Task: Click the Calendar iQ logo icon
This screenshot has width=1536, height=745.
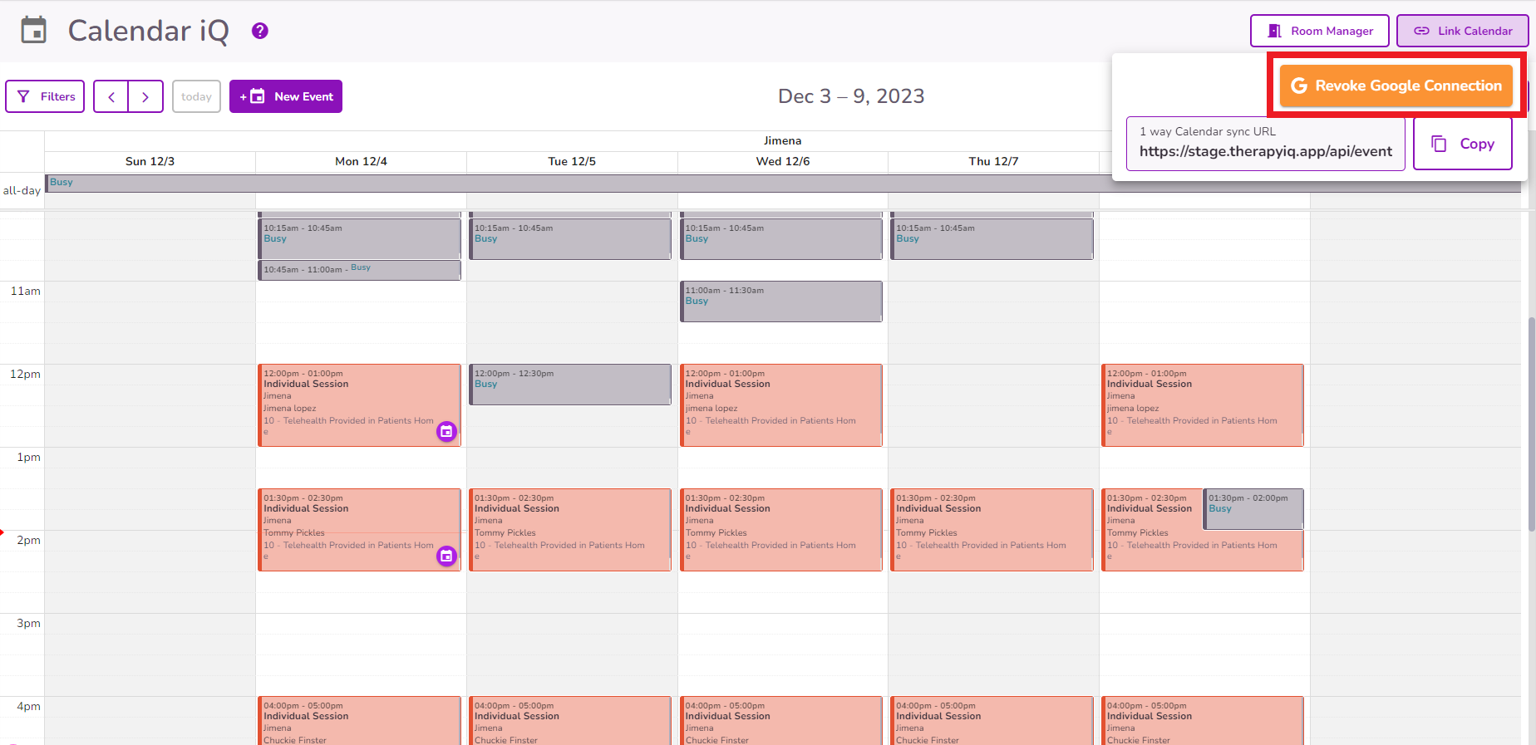Action: point(33,30)
